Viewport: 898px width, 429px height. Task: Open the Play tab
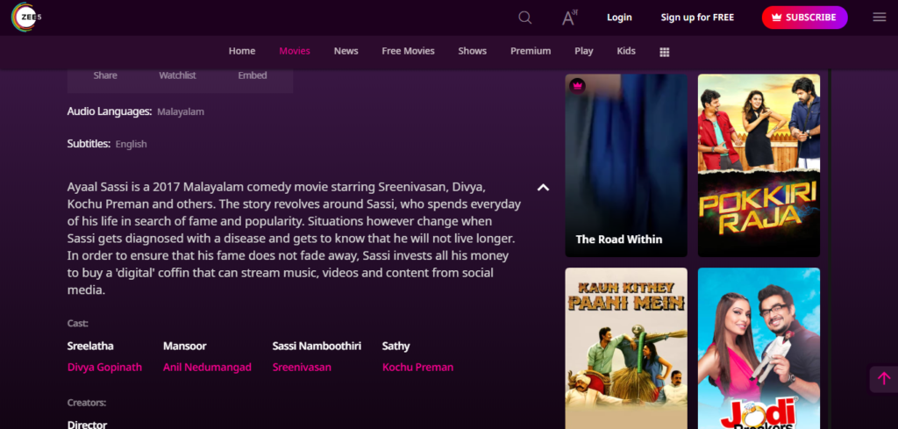point(583,51)
